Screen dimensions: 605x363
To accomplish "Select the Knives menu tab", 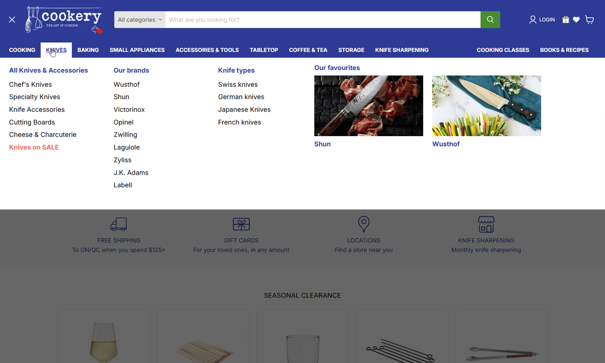I will point(56,50).
